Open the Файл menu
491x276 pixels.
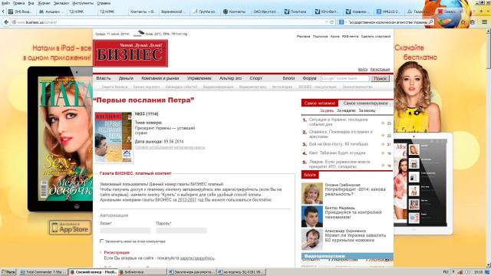5,3
